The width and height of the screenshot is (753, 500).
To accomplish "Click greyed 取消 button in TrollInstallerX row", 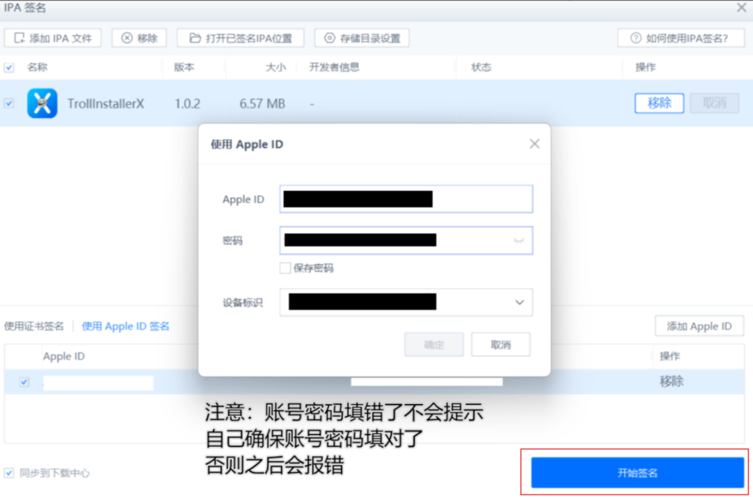I will [x=714, y=103].
